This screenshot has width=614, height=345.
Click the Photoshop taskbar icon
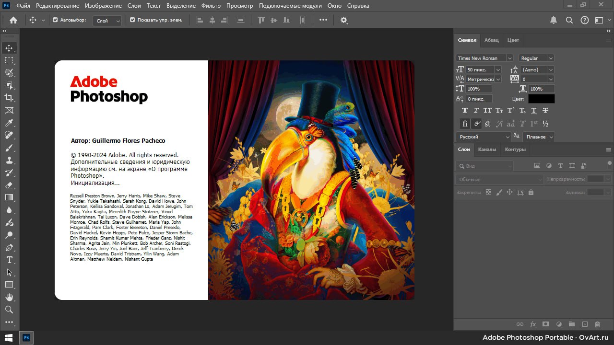pos(27,338)
